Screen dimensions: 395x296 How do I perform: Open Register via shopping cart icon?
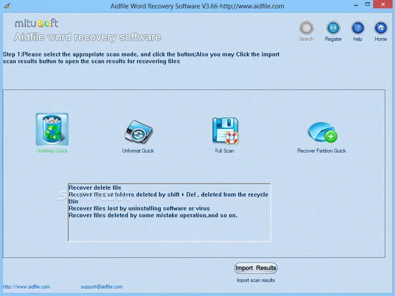tap(333, 28)
